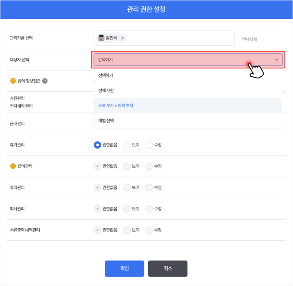Select 수정 for 휴가관리
The height and width of the screenshot is (286, 293).
coord(149,145)
